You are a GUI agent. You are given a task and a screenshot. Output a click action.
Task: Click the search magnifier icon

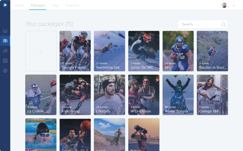223,24
